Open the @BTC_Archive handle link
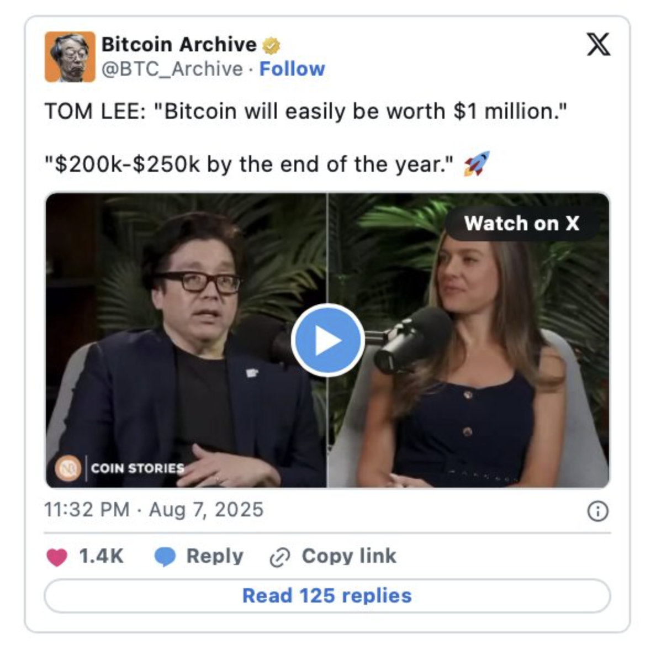The image size is (656, 655). [x=172, y=68]
